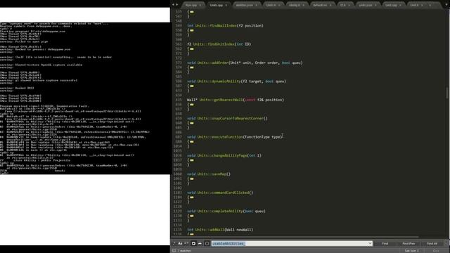Screen dimensions: 450x253
Task: Click the vertical scrollbar thumb in editor
Action: [x=447, y=93]
